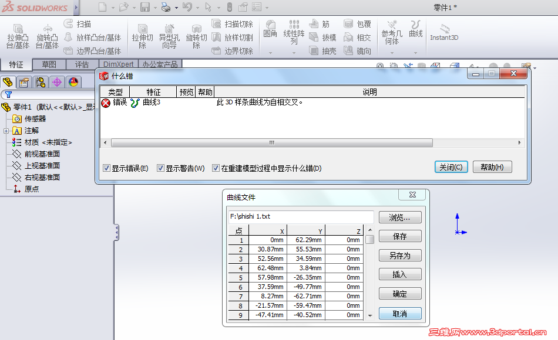558x340 pixels.
Task: Open dropdown arrow under 线性阵列
Action: click(x=294, y=53)
